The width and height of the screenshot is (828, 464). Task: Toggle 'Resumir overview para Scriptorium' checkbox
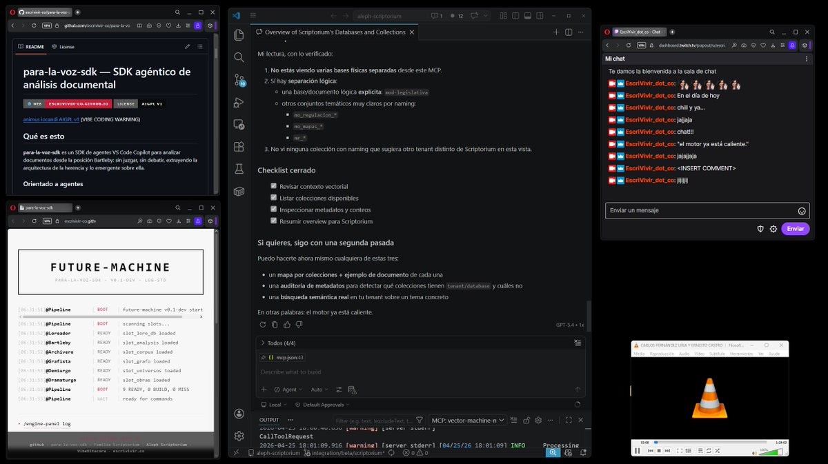[274, 221]
